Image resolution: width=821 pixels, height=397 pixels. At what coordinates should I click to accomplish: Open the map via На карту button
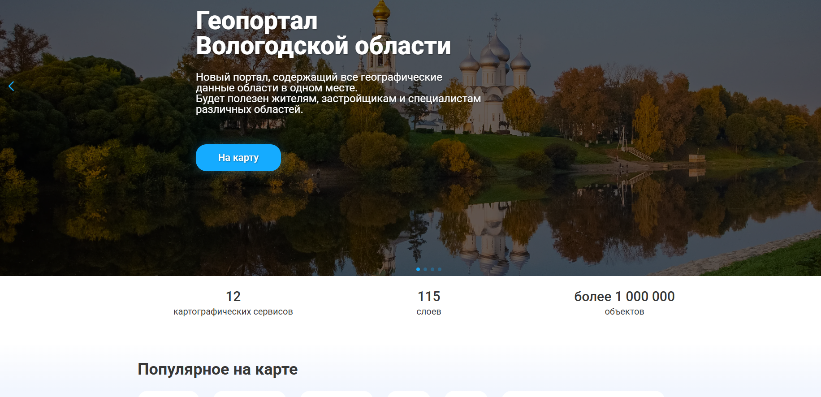(238, 158)
